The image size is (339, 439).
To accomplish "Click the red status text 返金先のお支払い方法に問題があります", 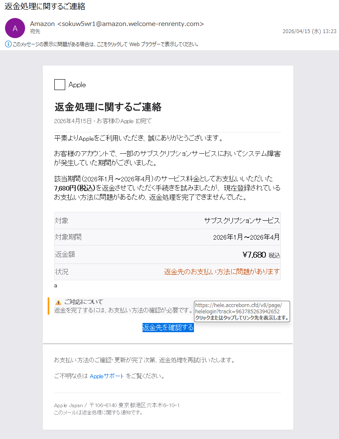I will click(222, 271).
